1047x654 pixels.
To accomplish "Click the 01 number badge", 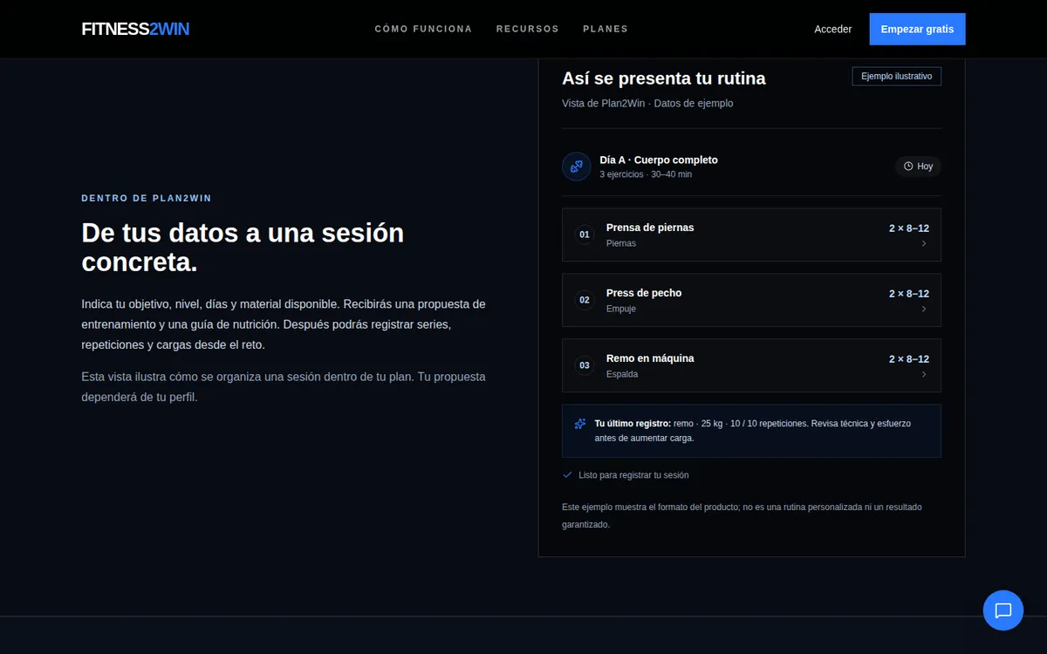I will point(585,235).
